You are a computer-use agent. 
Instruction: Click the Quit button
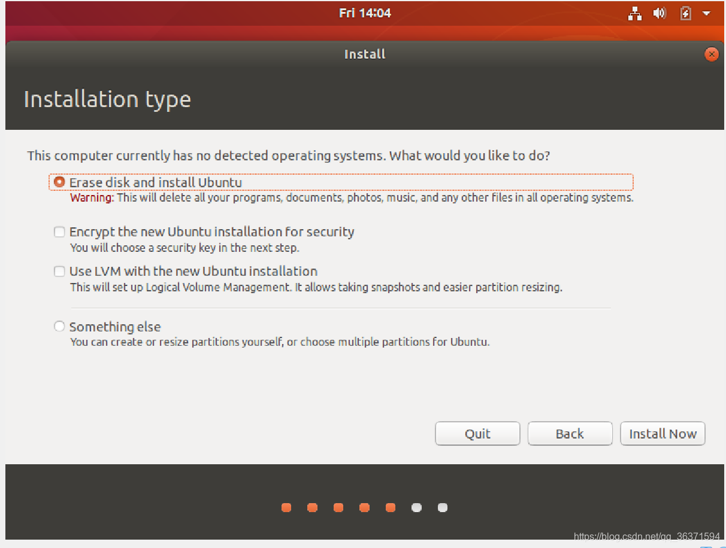tap(477, 434)
